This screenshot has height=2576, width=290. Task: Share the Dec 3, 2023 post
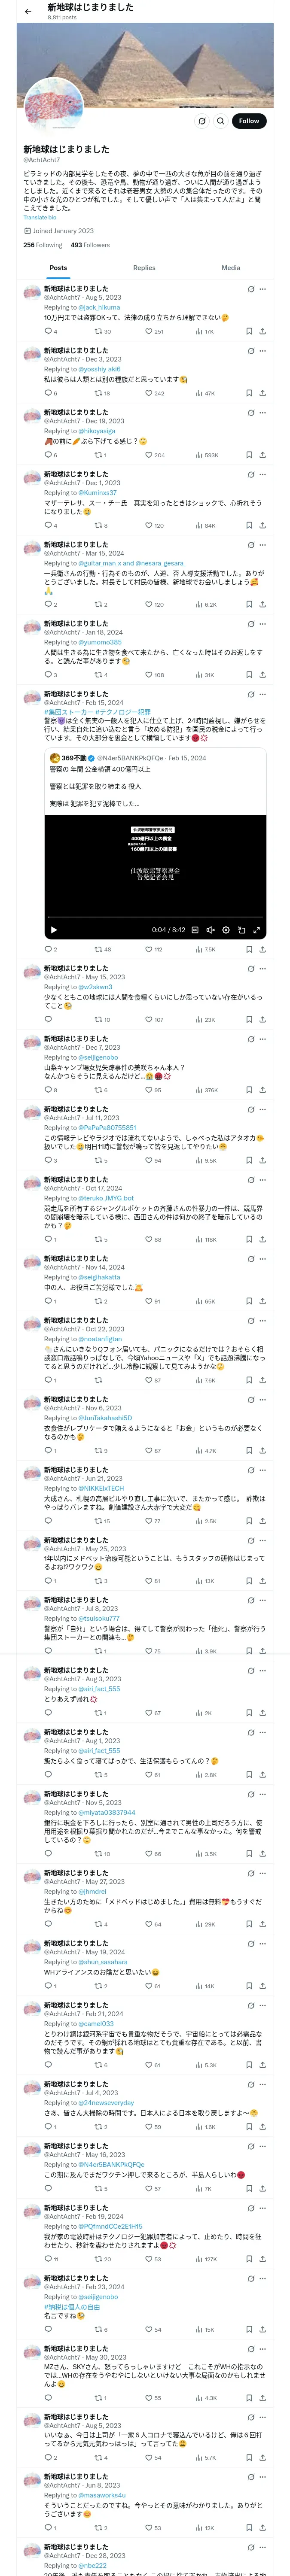pos(262,393)
